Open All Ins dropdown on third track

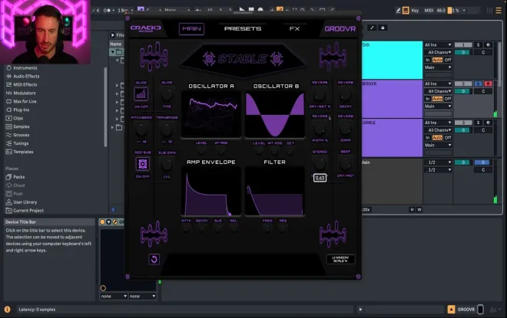438,123
